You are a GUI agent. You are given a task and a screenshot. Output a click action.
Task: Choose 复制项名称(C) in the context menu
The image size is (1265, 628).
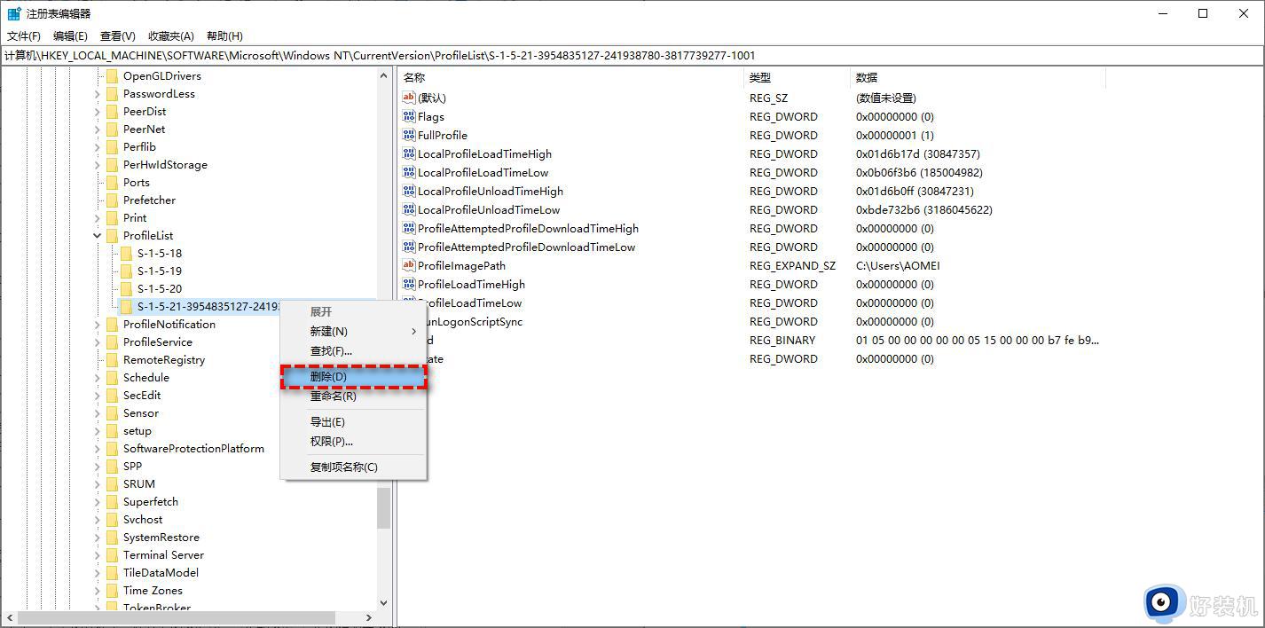coord(354,467)
